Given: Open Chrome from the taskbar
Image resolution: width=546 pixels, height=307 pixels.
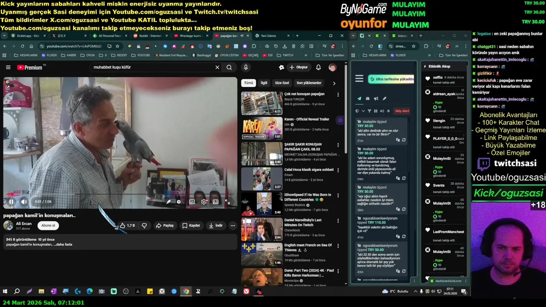Looking at the screenshot, I should tap(186, 292).
